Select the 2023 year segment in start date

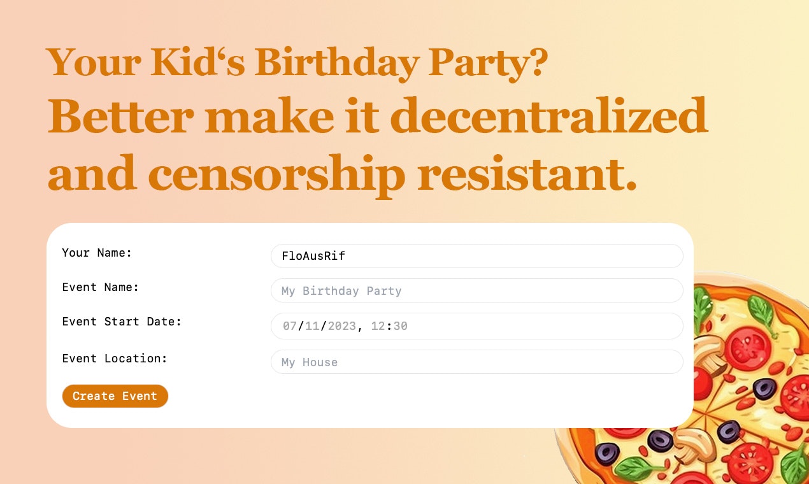click(x=342, y=326)
